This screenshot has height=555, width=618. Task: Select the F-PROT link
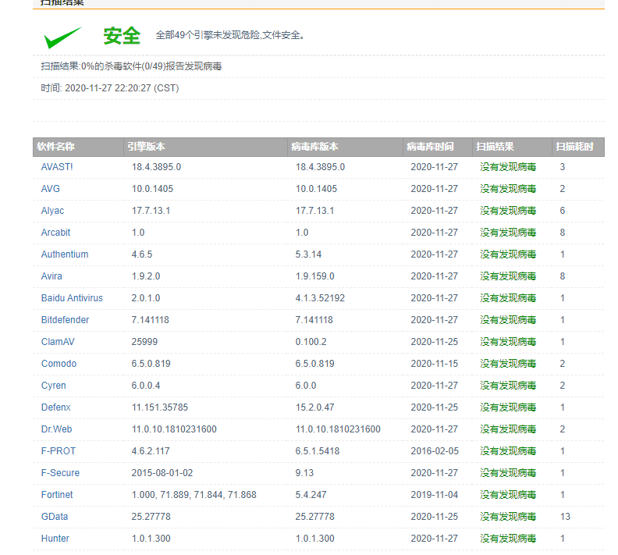59,451
